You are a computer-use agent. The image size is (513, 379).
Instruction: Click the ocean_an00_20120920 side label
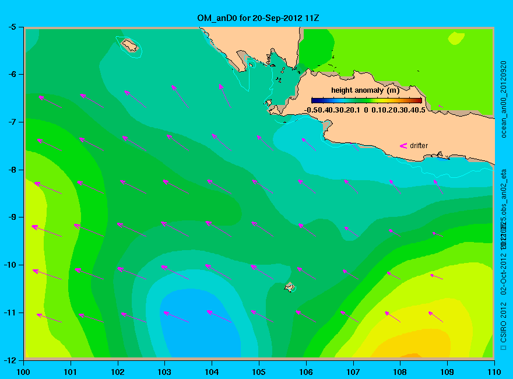[x=504, y=99]
